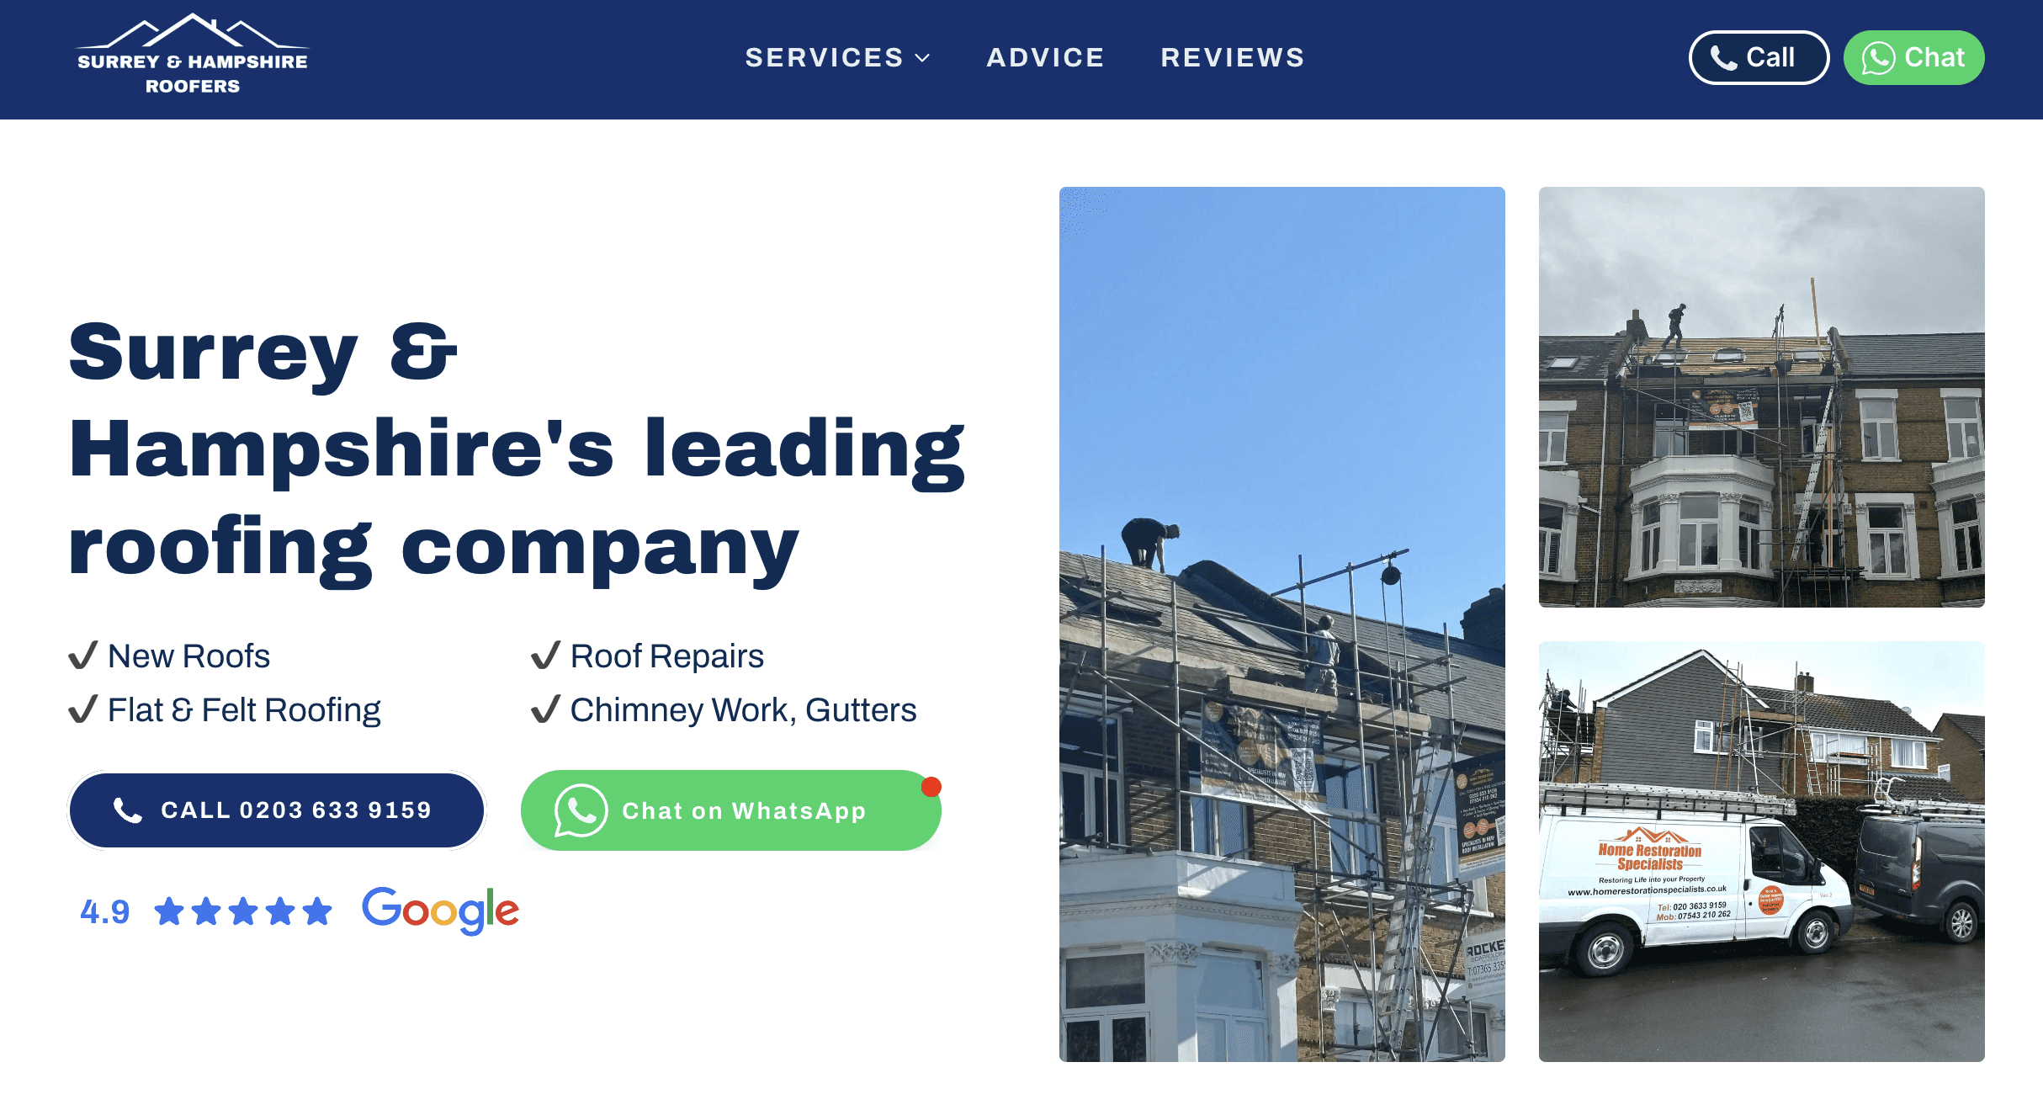
Task: Open the Surrey & Hampshire Roofers logo
Action: pyautogui.click(x=193, y=55)
